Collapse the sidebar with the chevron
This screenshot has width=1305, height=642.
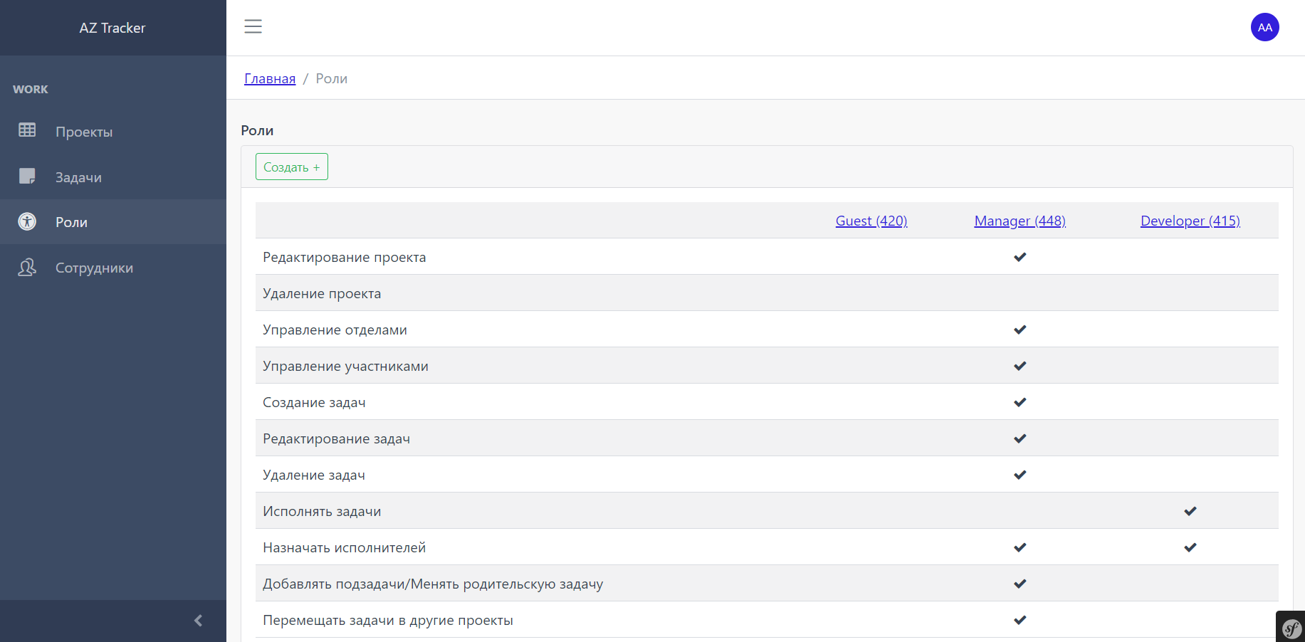[198, 620]
